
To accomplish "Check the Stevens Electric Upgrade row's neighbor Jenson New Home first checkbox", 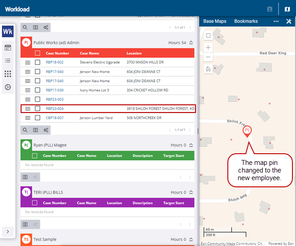I will tap(38, 72).
